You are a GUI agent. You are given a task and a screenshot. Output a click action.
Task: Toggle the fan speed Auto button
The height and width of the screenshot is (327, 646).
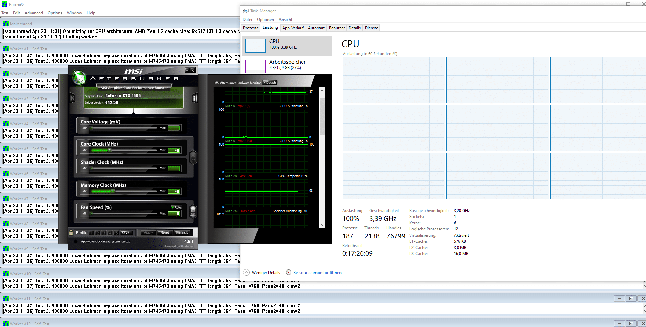176,207
